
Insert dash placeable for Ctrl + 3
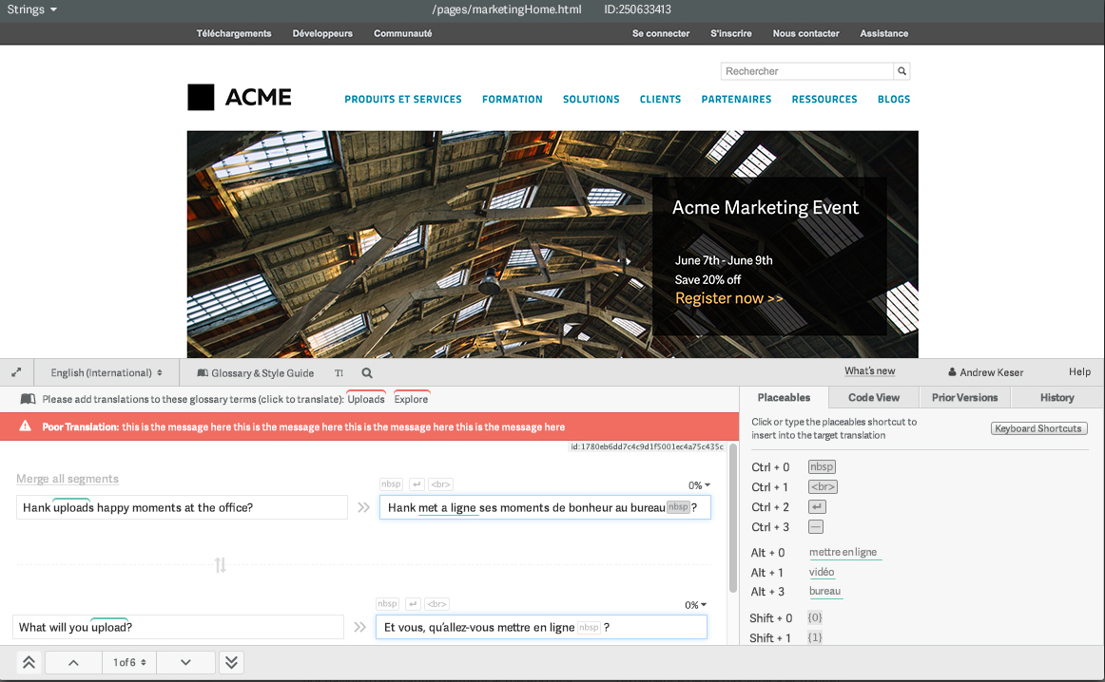[815, 526]
